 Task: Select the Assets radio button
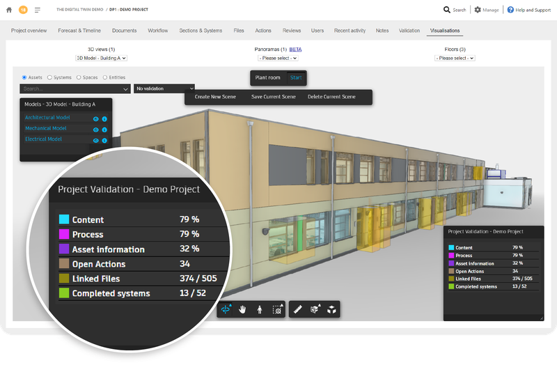click(24, 77)
